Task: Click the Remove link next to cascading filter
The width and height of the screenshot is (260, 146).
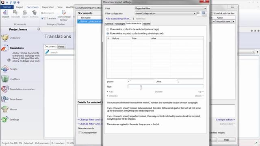Action: pyautogui.click(x=141, y=19)
